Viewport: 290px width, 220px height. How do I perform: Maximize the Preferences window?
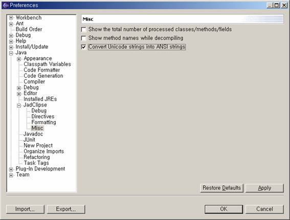click(x=277, y=5)
